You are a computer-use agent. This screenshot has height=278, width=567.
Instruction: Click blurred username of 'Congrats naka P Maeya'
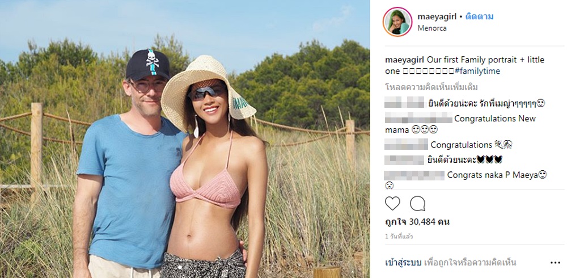tap(414, 175)
